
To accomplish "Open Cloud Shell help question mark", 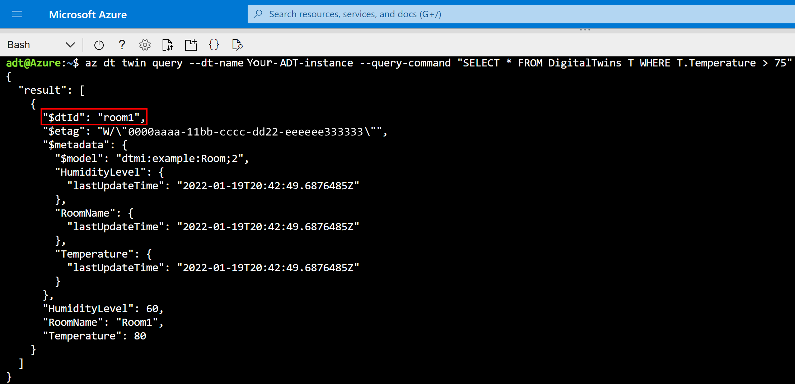I will click(122, 45).
